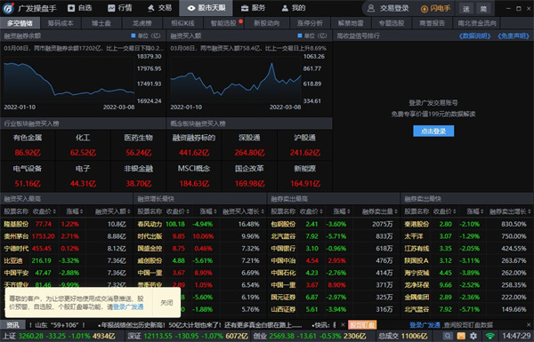Select the 秦港股份 stock row

tap(467, 224)
